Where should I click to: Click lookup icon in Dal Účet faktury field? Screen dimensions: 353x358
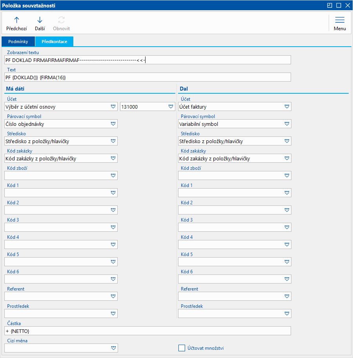(287, 107)
